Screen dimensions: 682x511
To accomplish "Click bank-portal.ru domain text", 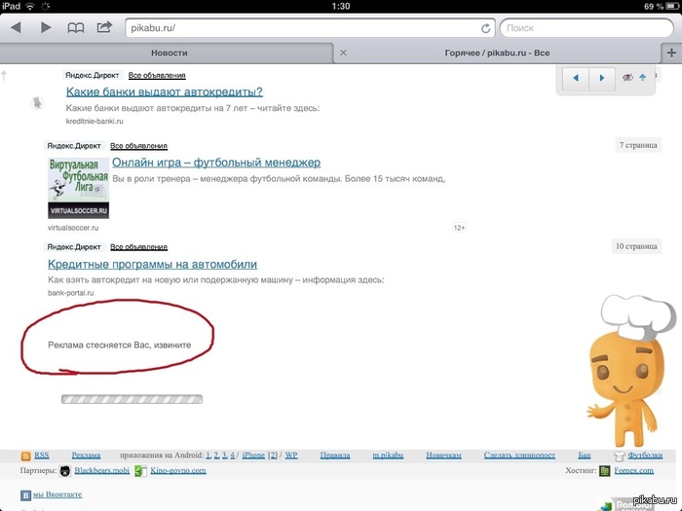I will click(70, 293).
